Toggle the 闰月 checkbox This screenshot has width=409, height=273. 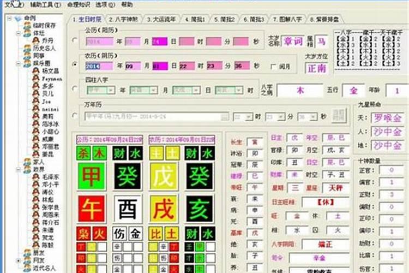[274, 67]
